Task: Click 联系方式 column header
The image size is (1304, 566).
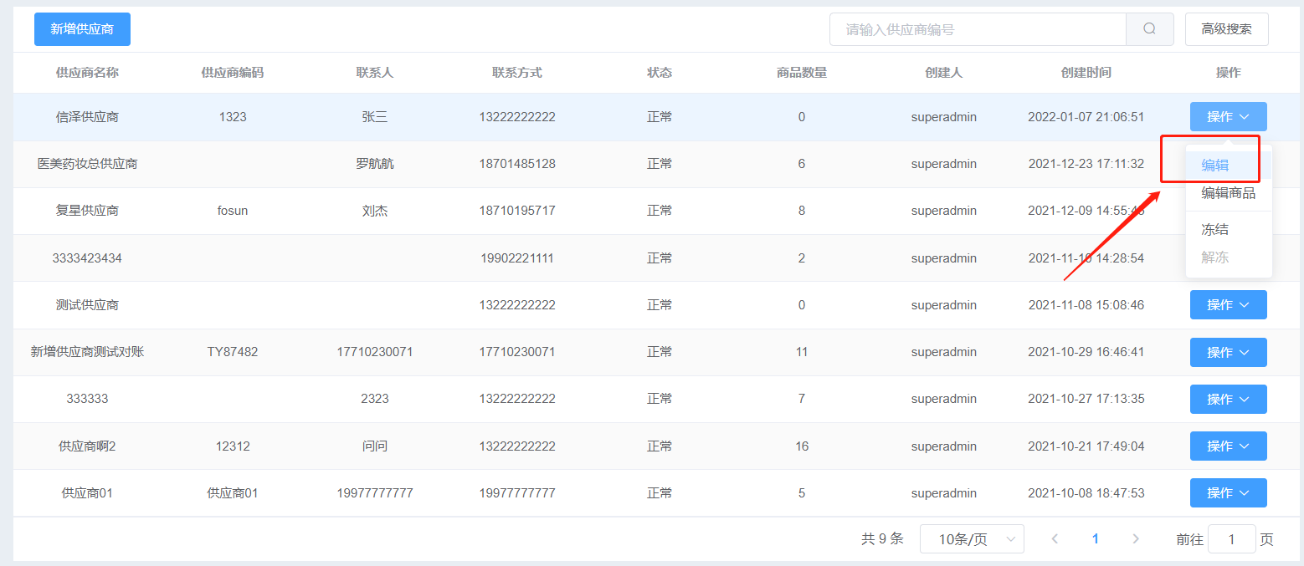Action: (517, 73)
